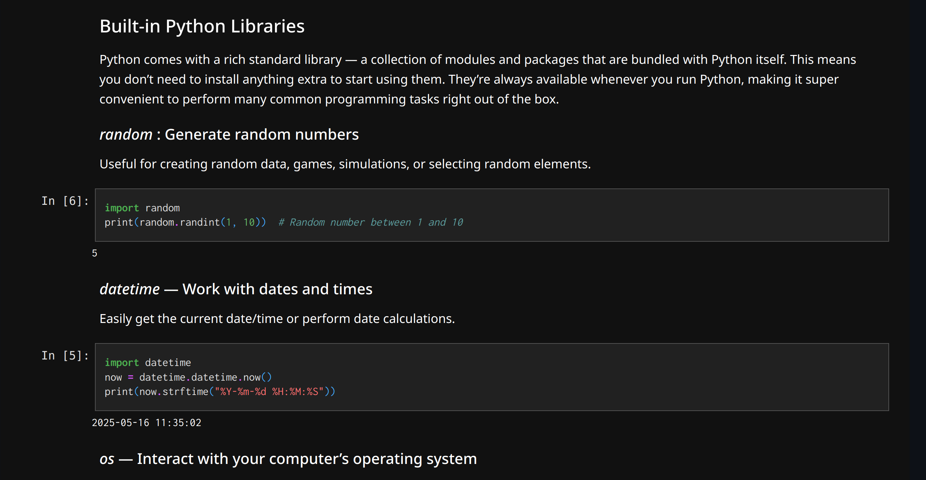Click the 'Useful for creating random data' sentence
The width and height of the screenshot is (926, 480).
pyautogui.click(x=345, y=164)
